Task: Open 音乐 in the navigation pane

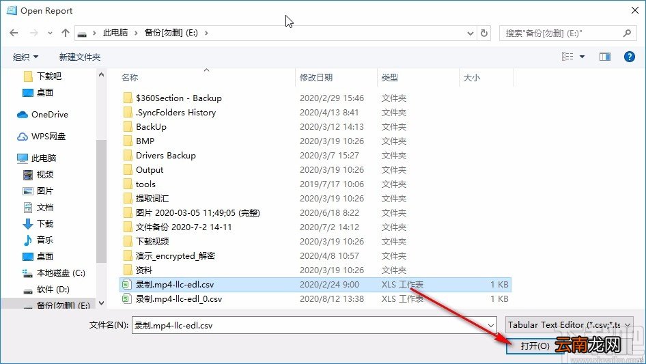Action: coord(39,240)
